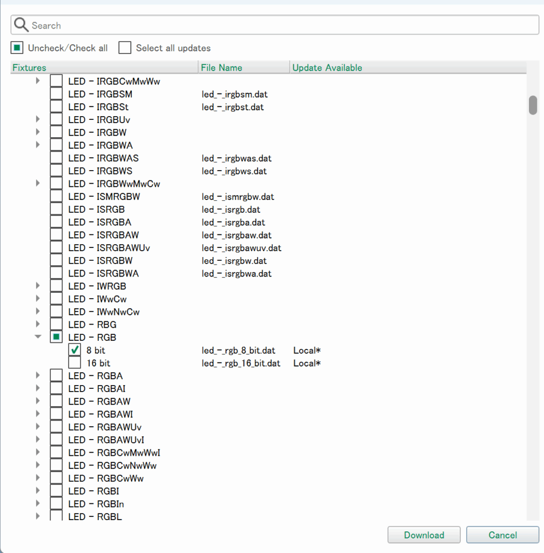The image size is (544, 553).
Task: Collapse the LED - RGB node
Action: pyautogui.click(x=38, y=337)
